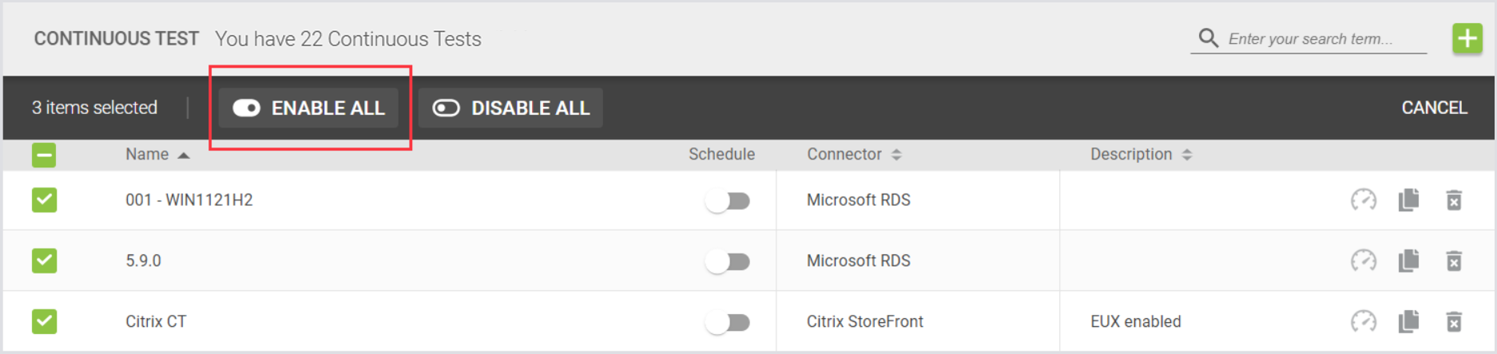Screen dimensions: 1497x354
Task: Click copy icon for Citrix CT
Action: pyautogui.click(x=1408, y=321)
